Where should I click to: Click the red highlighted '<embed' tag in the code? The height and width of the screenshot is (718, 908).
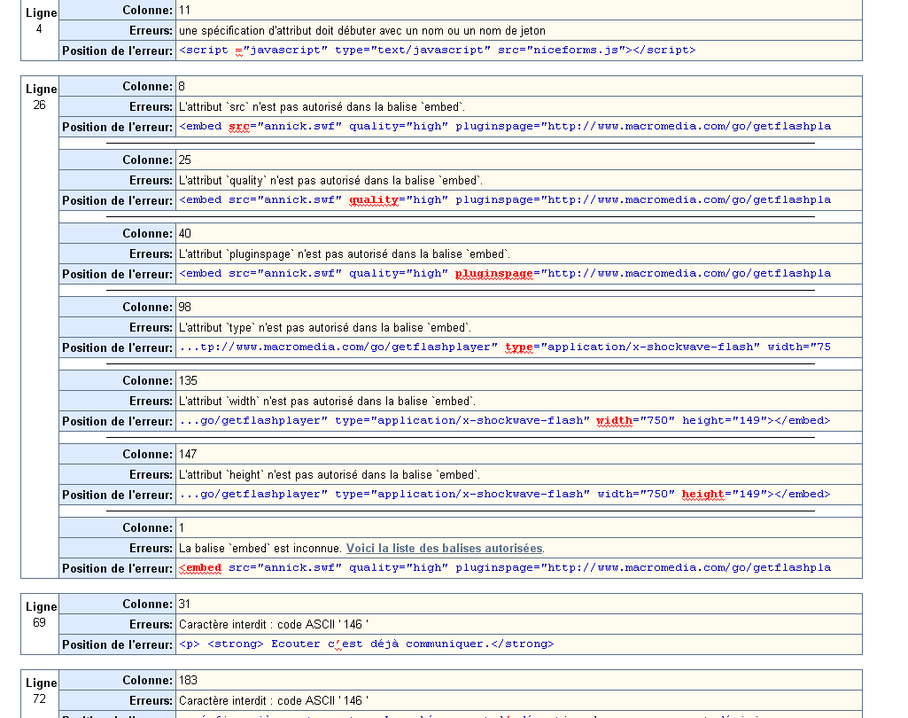coord(200,568)
